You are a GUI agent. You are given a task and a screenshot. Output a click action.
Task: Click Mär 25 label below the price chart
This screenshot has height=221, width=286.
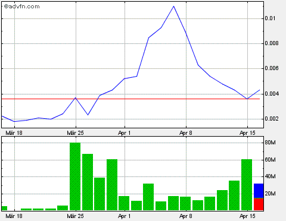click(75, 133)
